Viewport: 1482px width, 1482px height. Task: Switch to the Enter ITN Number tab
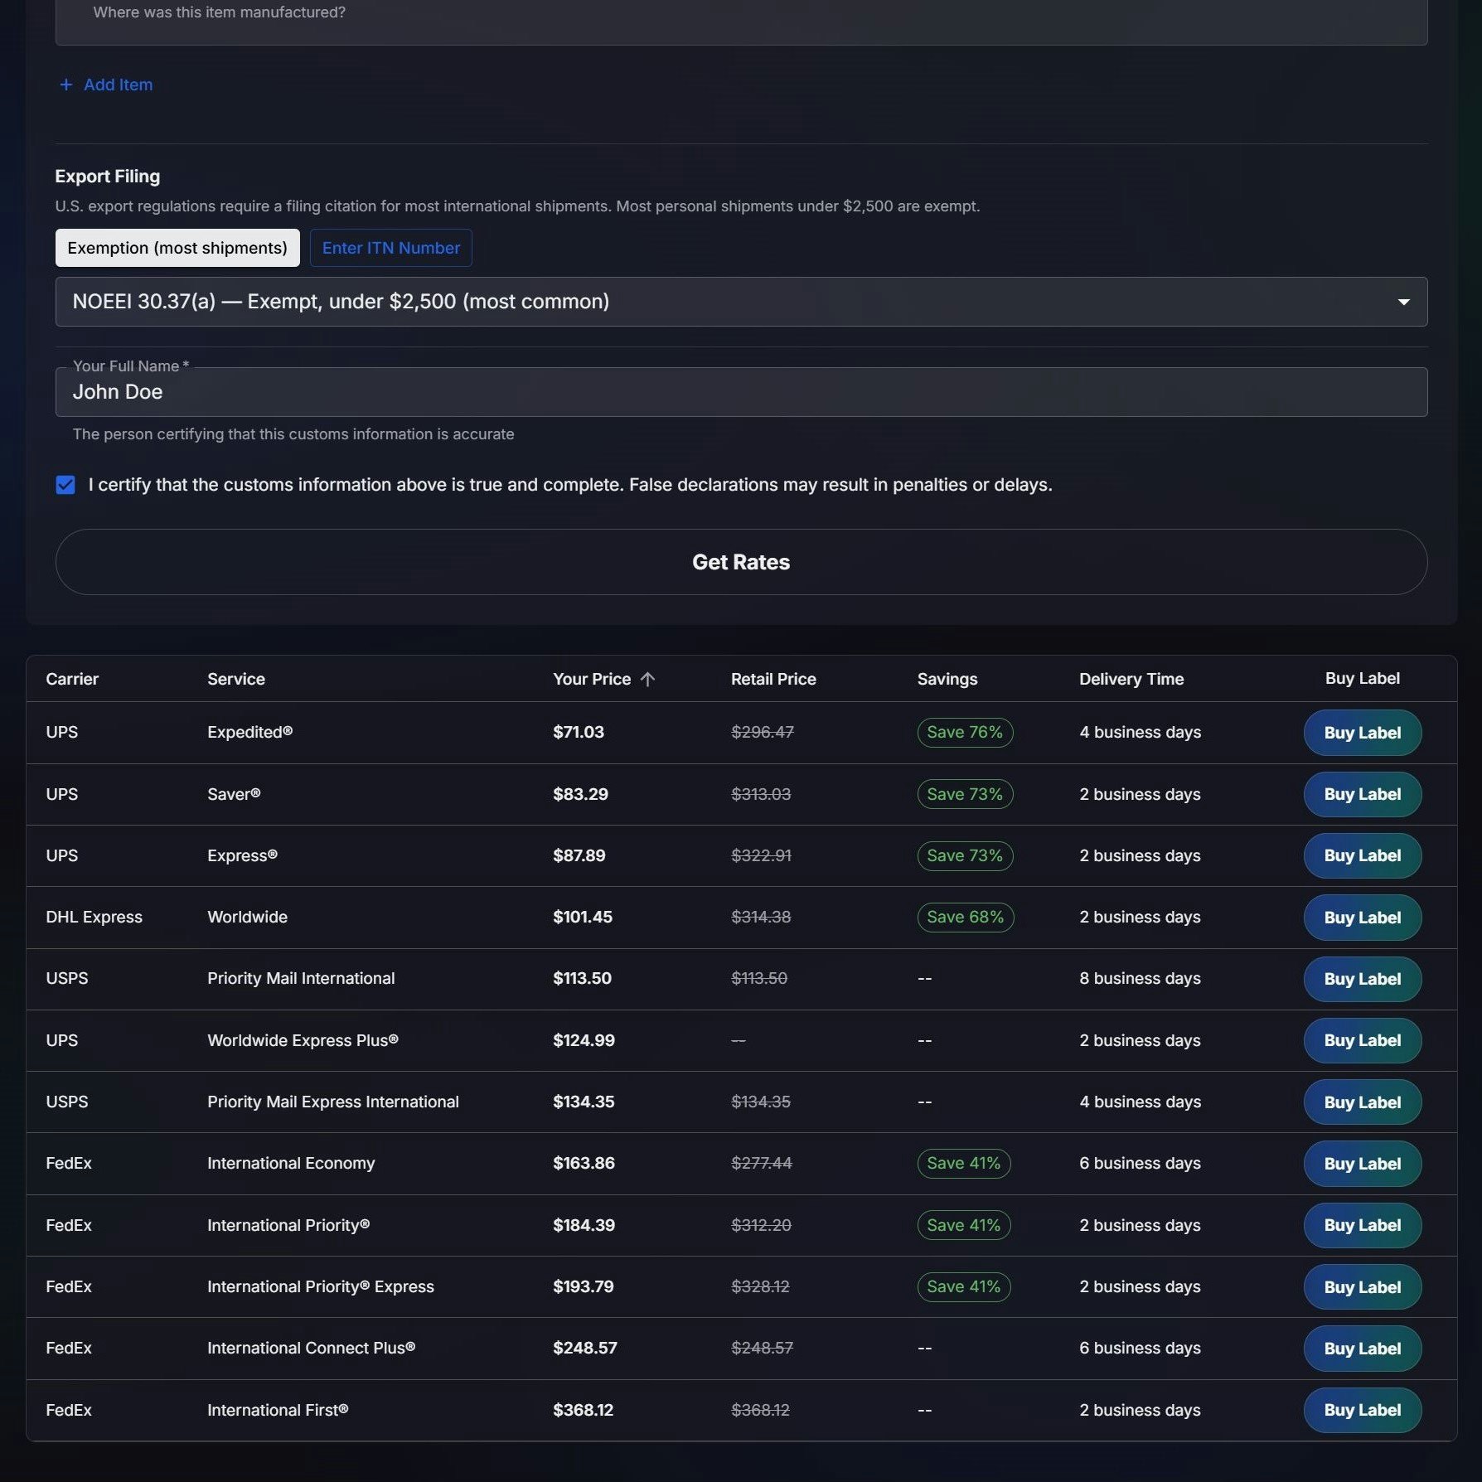pyautogui.click(x=390, y=247)
